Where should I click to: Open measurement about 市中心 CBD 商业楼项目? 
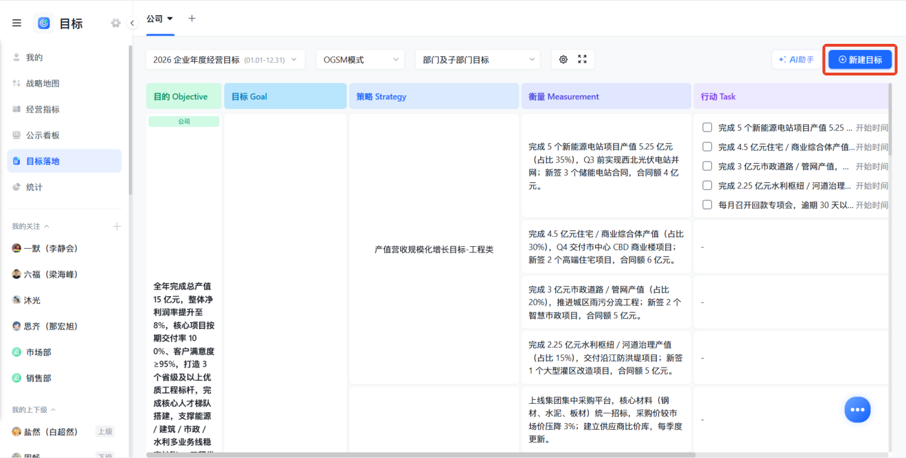point(606,247)
